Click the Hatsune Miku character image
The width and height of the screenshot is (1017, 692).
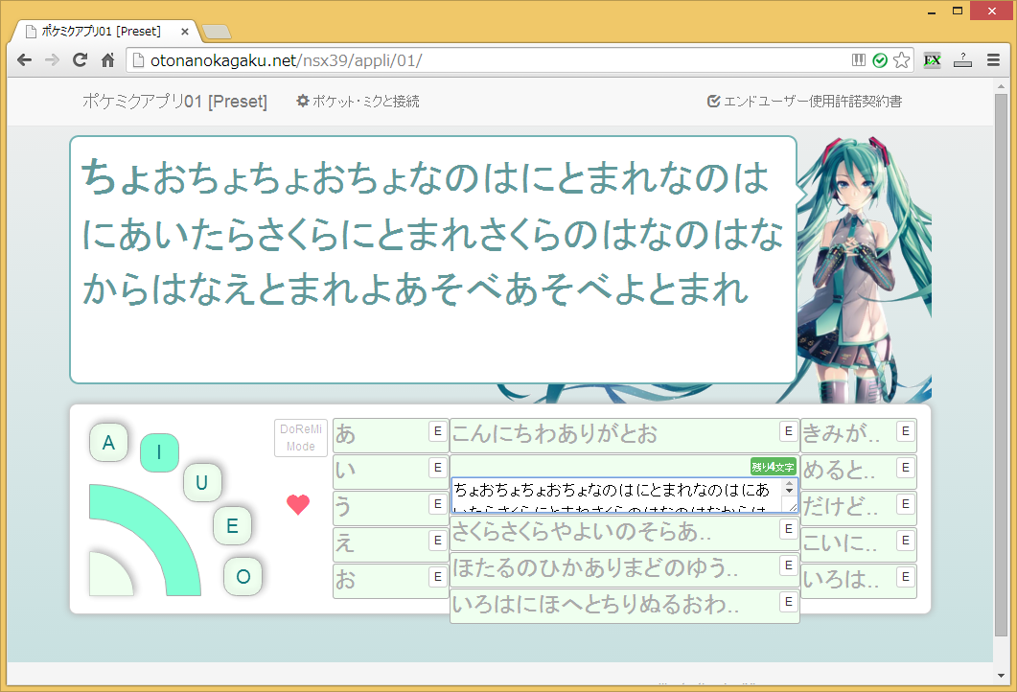tap(866, 269)
